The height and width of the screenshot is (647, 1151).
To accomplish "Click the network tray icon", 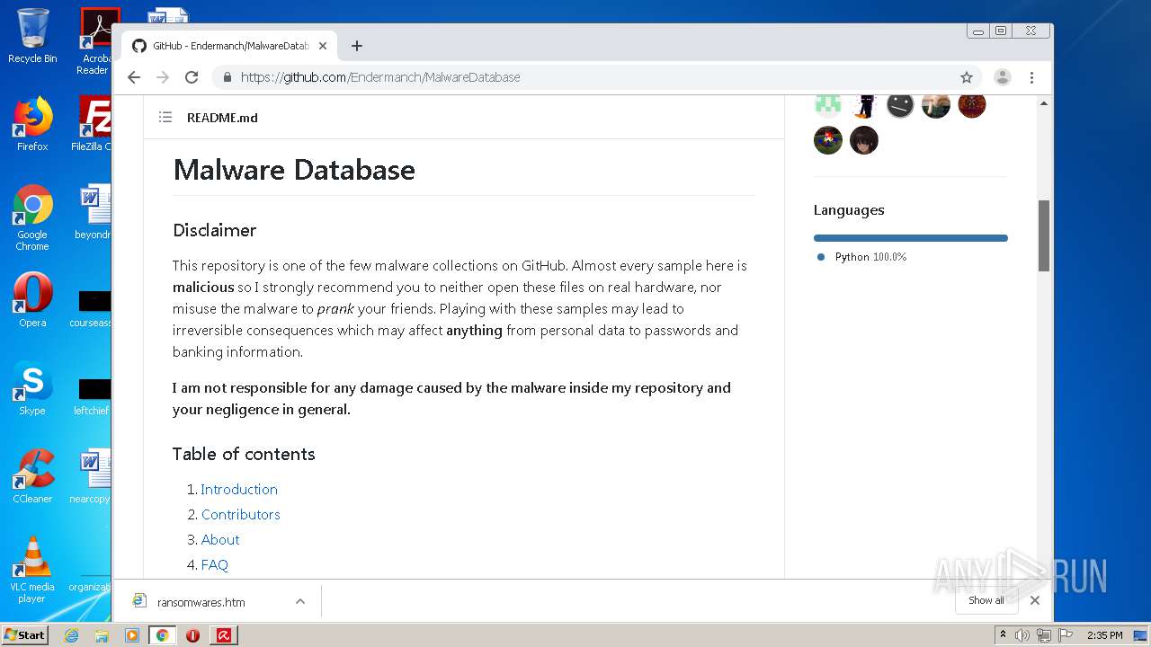I will coord(1044,635).
